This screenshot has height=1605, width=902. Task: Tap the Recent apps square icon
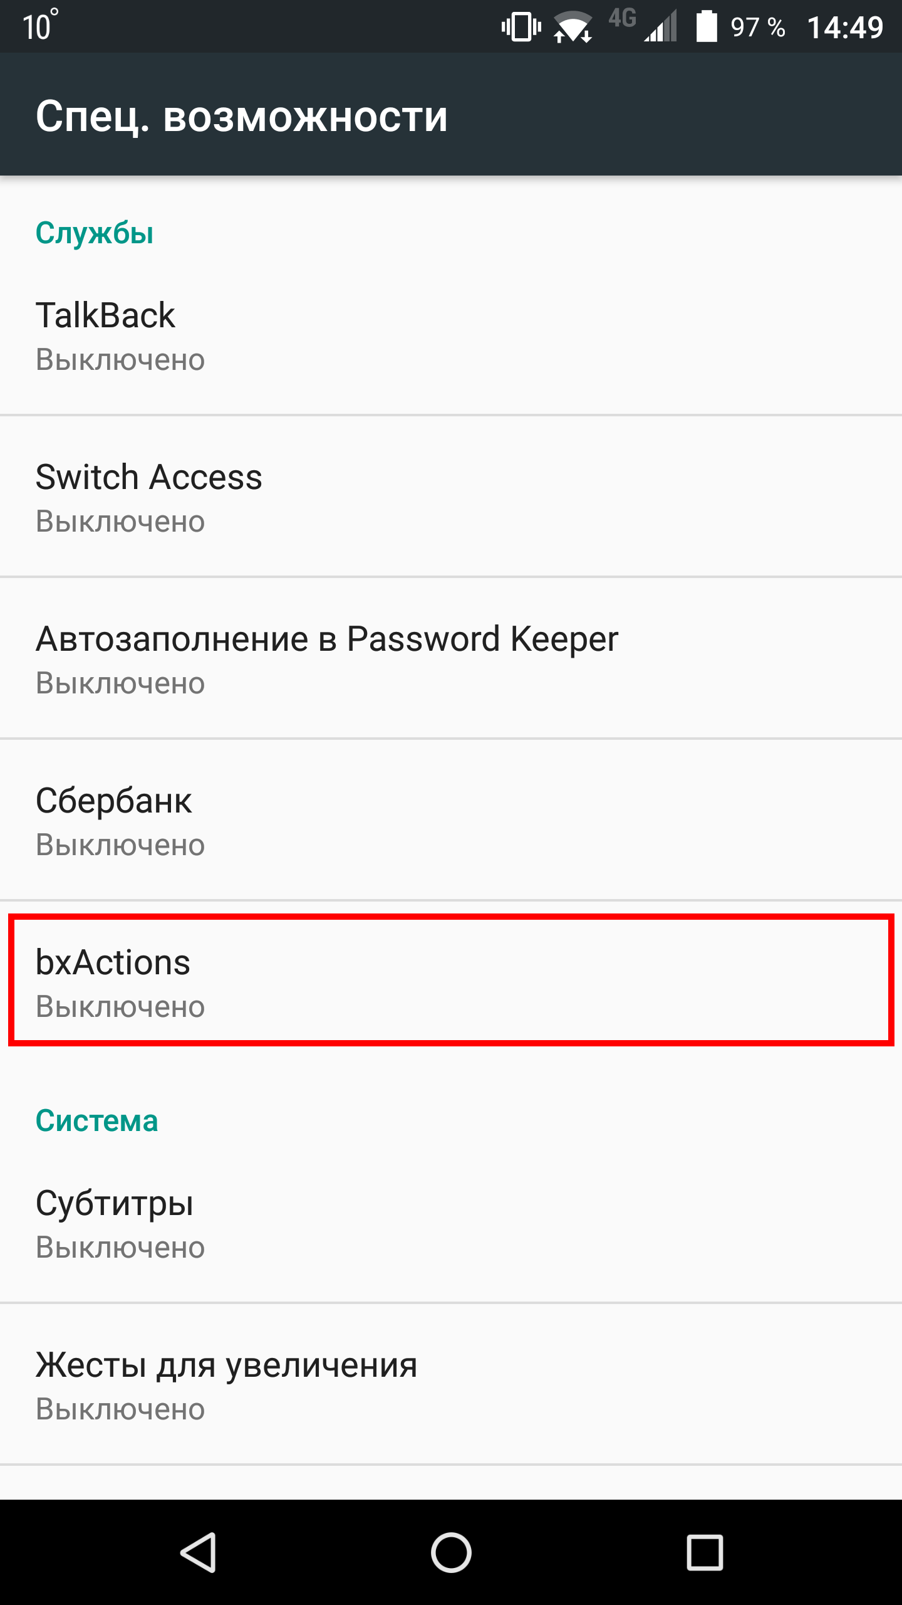tap(705, 1552)
